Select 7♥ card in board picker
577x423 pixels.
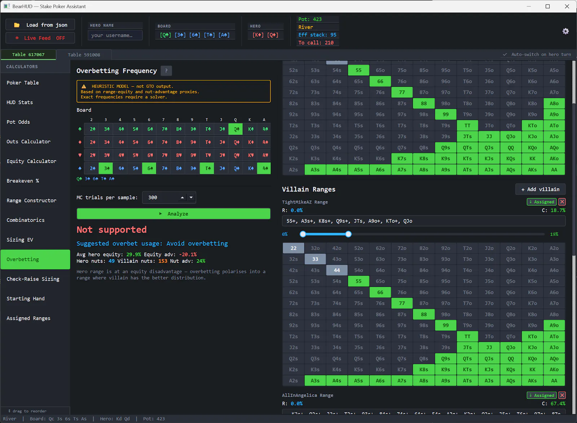164,155
